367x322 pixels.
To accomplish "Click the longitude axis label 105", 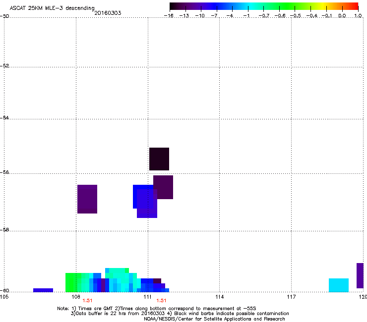I will click(4, 297).
